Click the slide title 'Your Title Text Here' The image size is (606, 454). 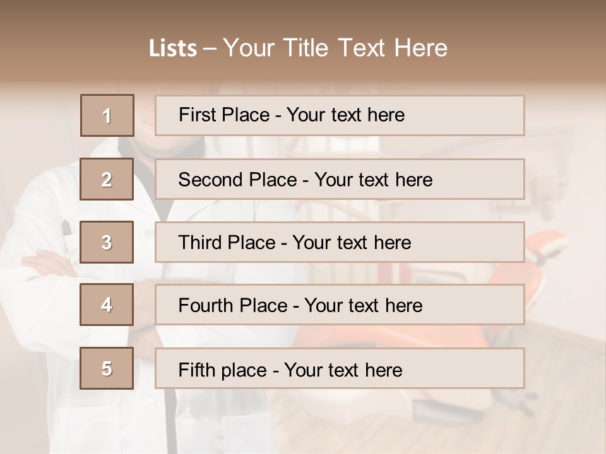pyautogui.click(x=335, y=48)
